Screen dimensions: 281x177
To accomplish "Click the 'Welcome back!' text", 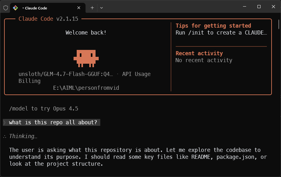I will click(x=86, y=33).
